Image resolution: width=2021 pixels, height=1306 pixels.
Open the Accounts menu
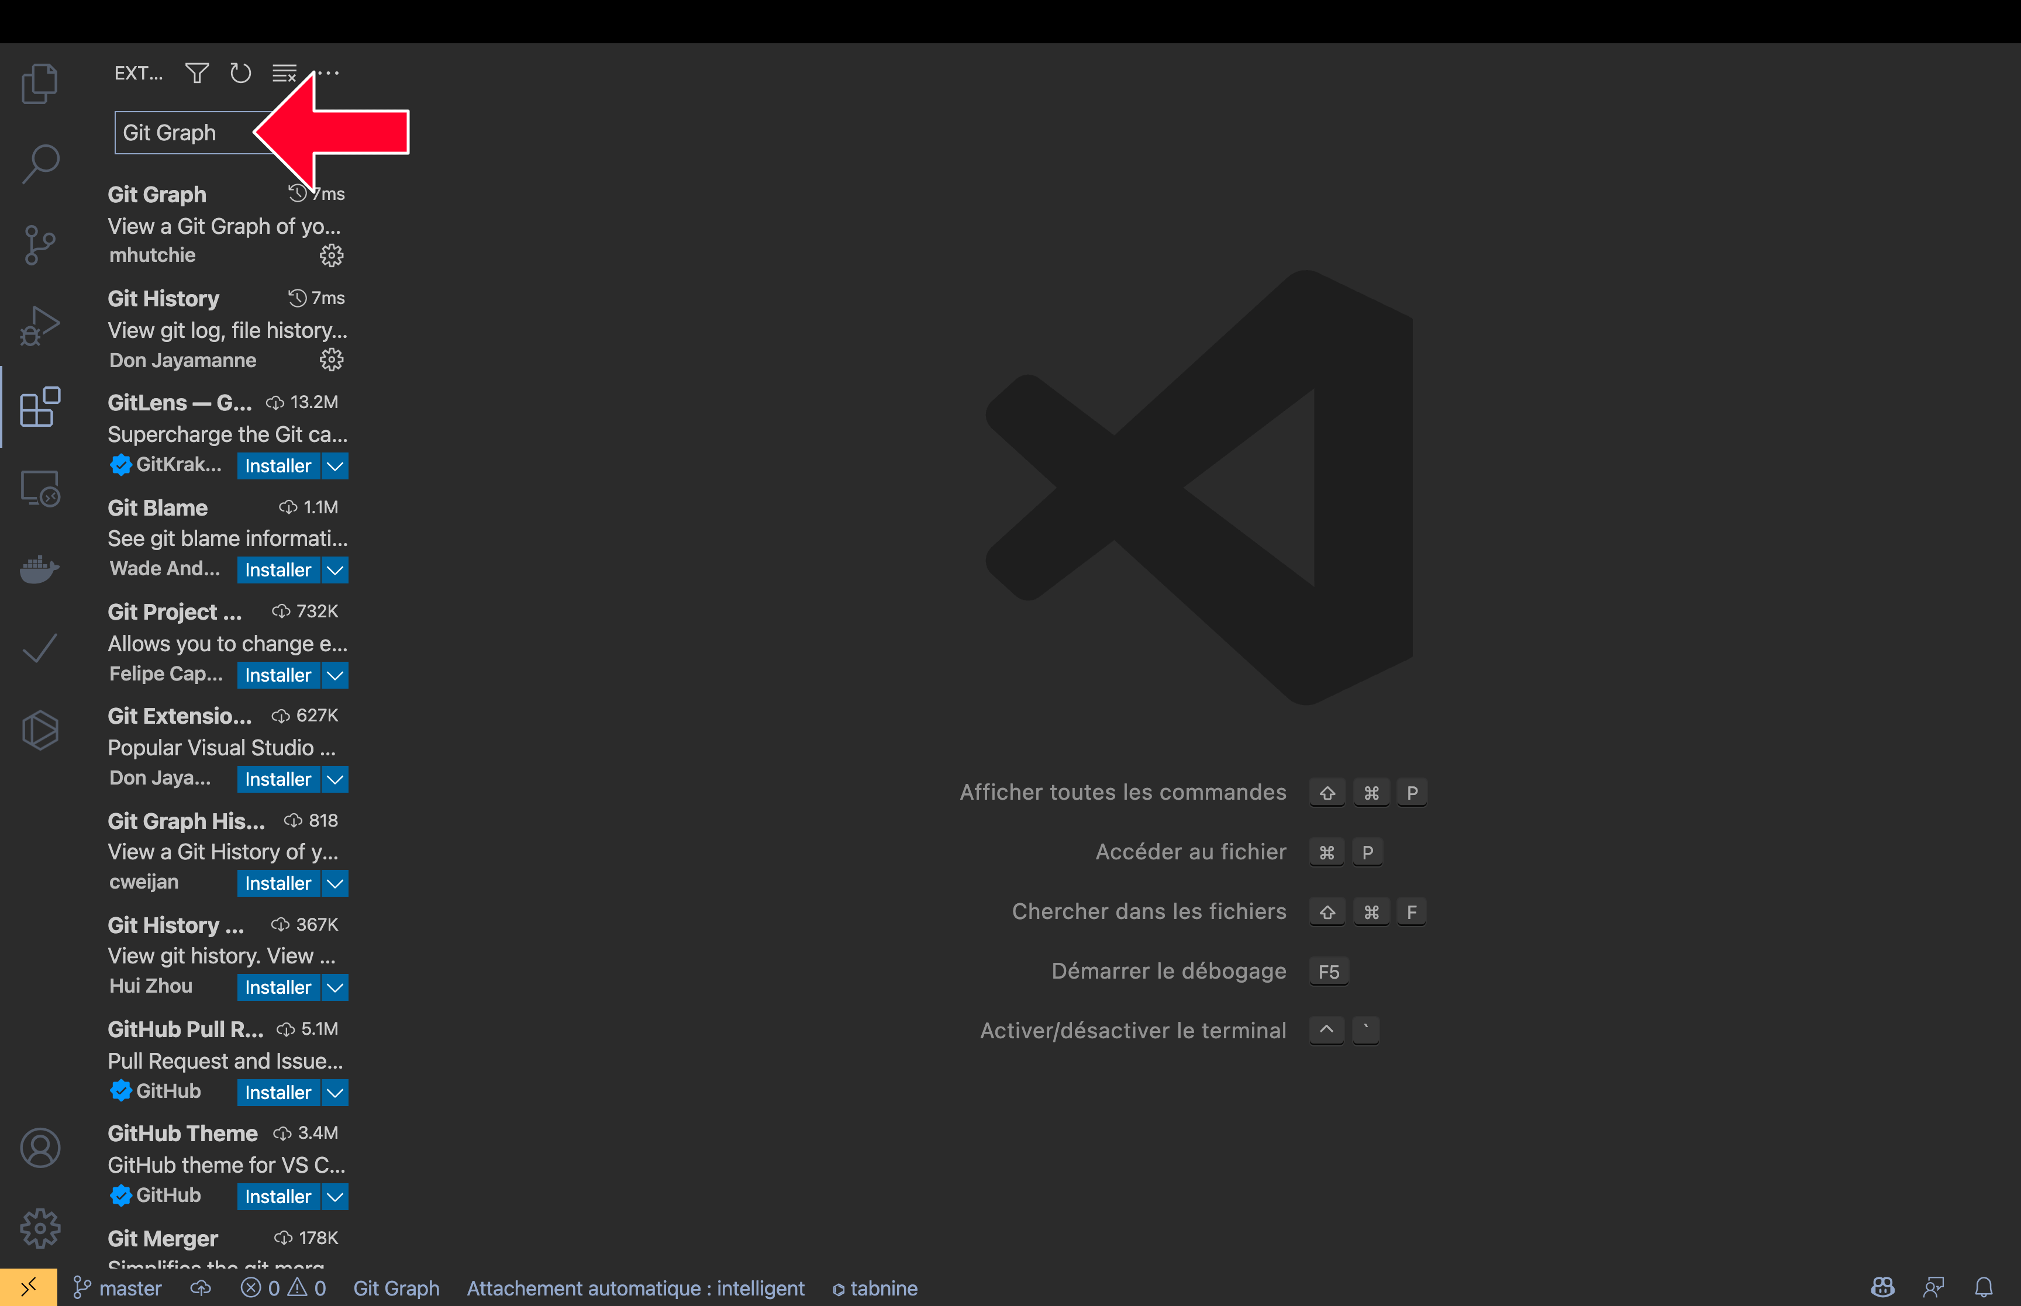[x=40, y=1148]
